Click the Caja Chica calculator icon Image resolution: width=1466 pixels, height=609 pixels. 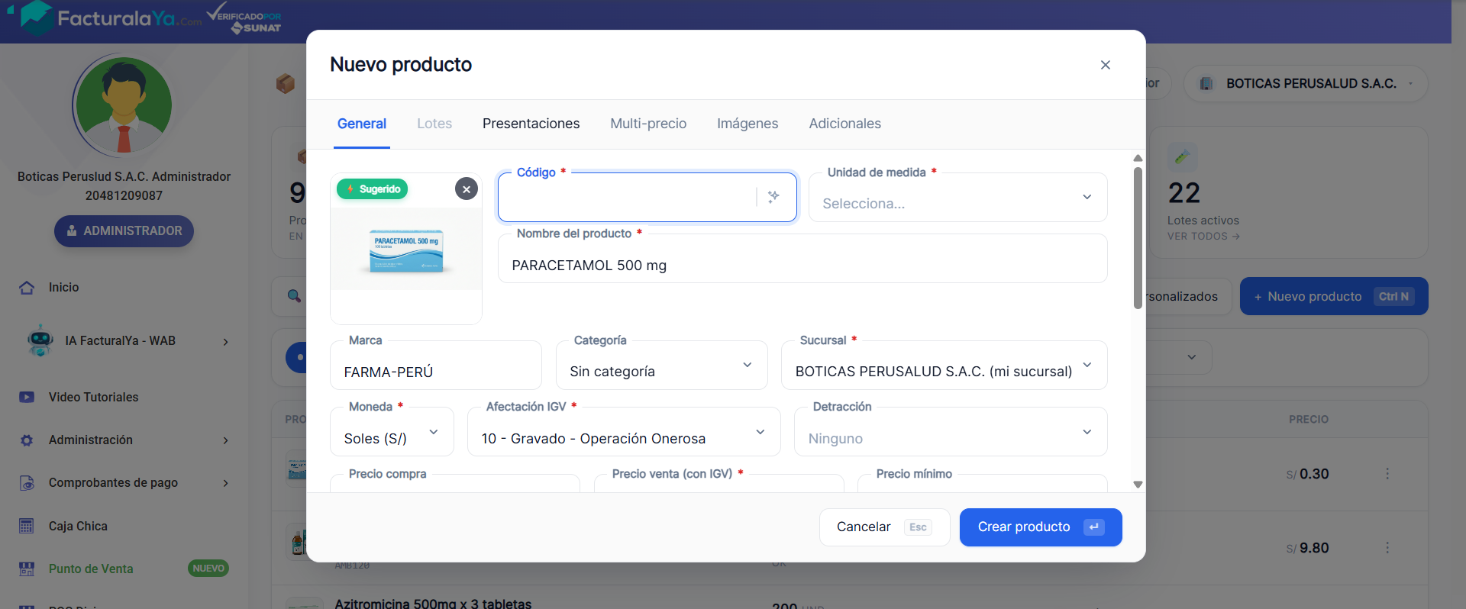click(27, 526)
